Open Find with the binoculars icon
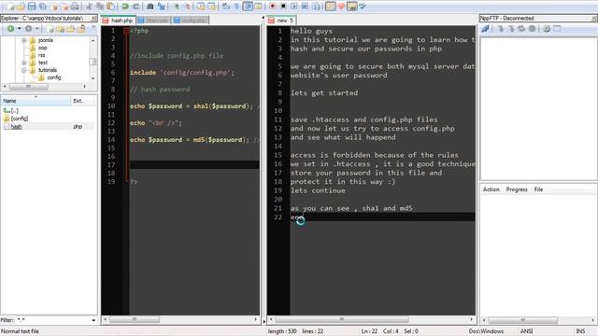The image size is (598, 336). tap(149, 7)
